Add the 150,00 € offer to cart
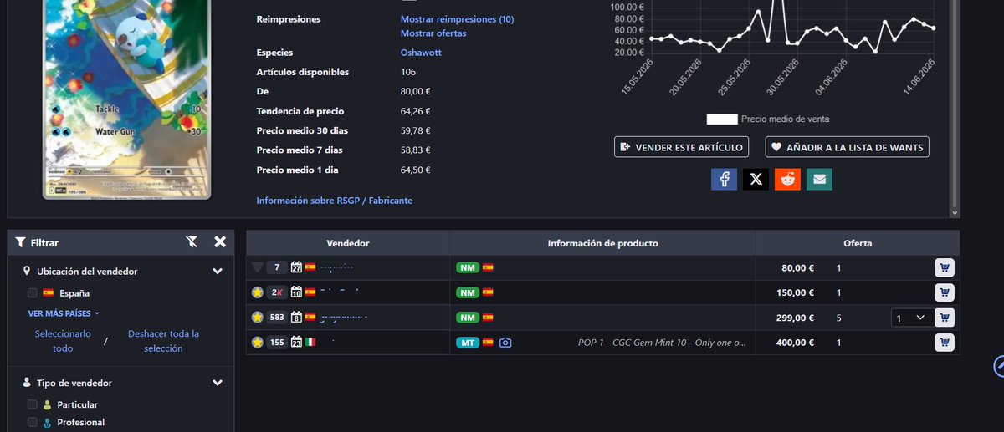This screenshot has width=1004, height=432. (x=944, y=292)
